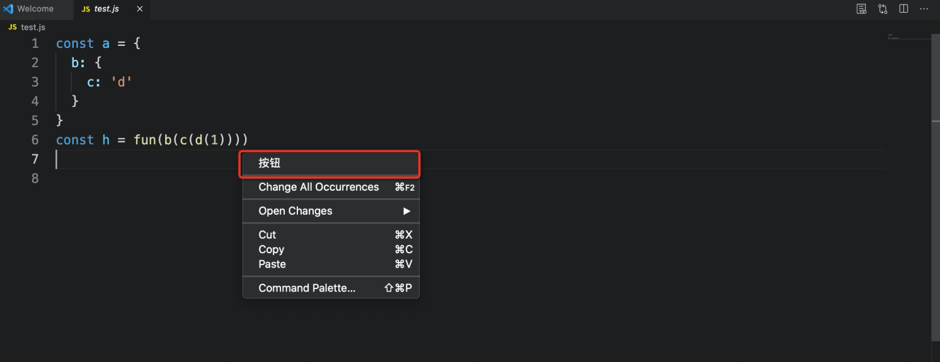Expand the Open Changes submenu arrow
The width and height of the screenshot is (940, 362).
tap(407, 211)
